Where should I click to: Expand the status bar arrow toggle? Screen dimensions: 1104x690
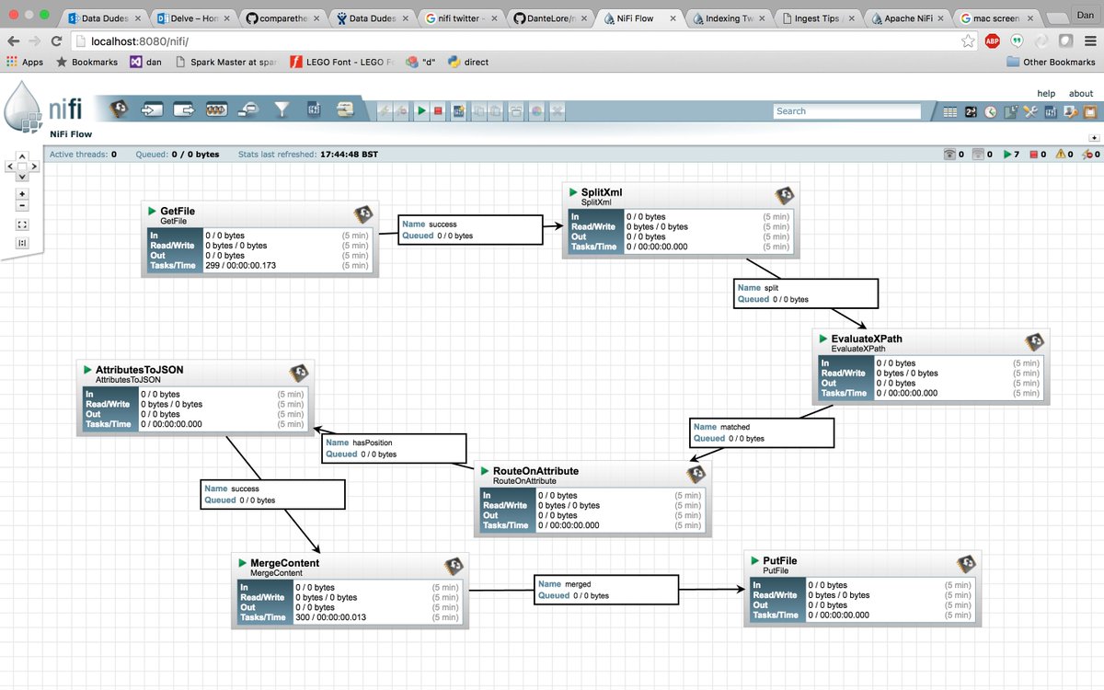point(1094,137)
